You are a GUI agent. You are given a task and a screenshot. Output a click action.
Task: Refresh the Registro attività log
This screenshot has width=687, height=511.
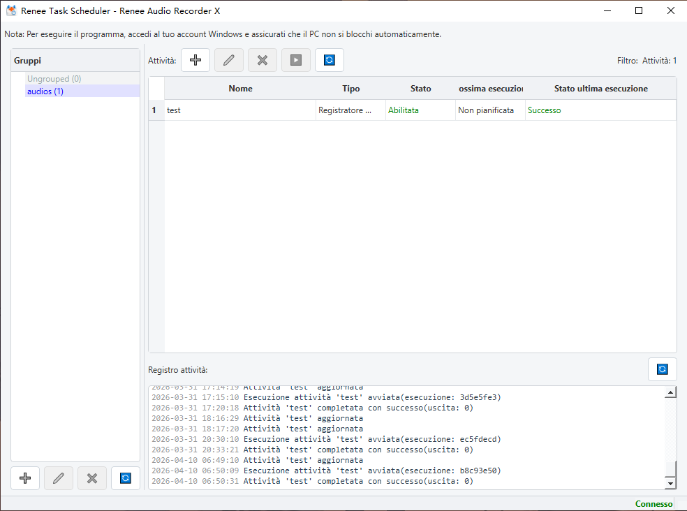click(663, 369)
